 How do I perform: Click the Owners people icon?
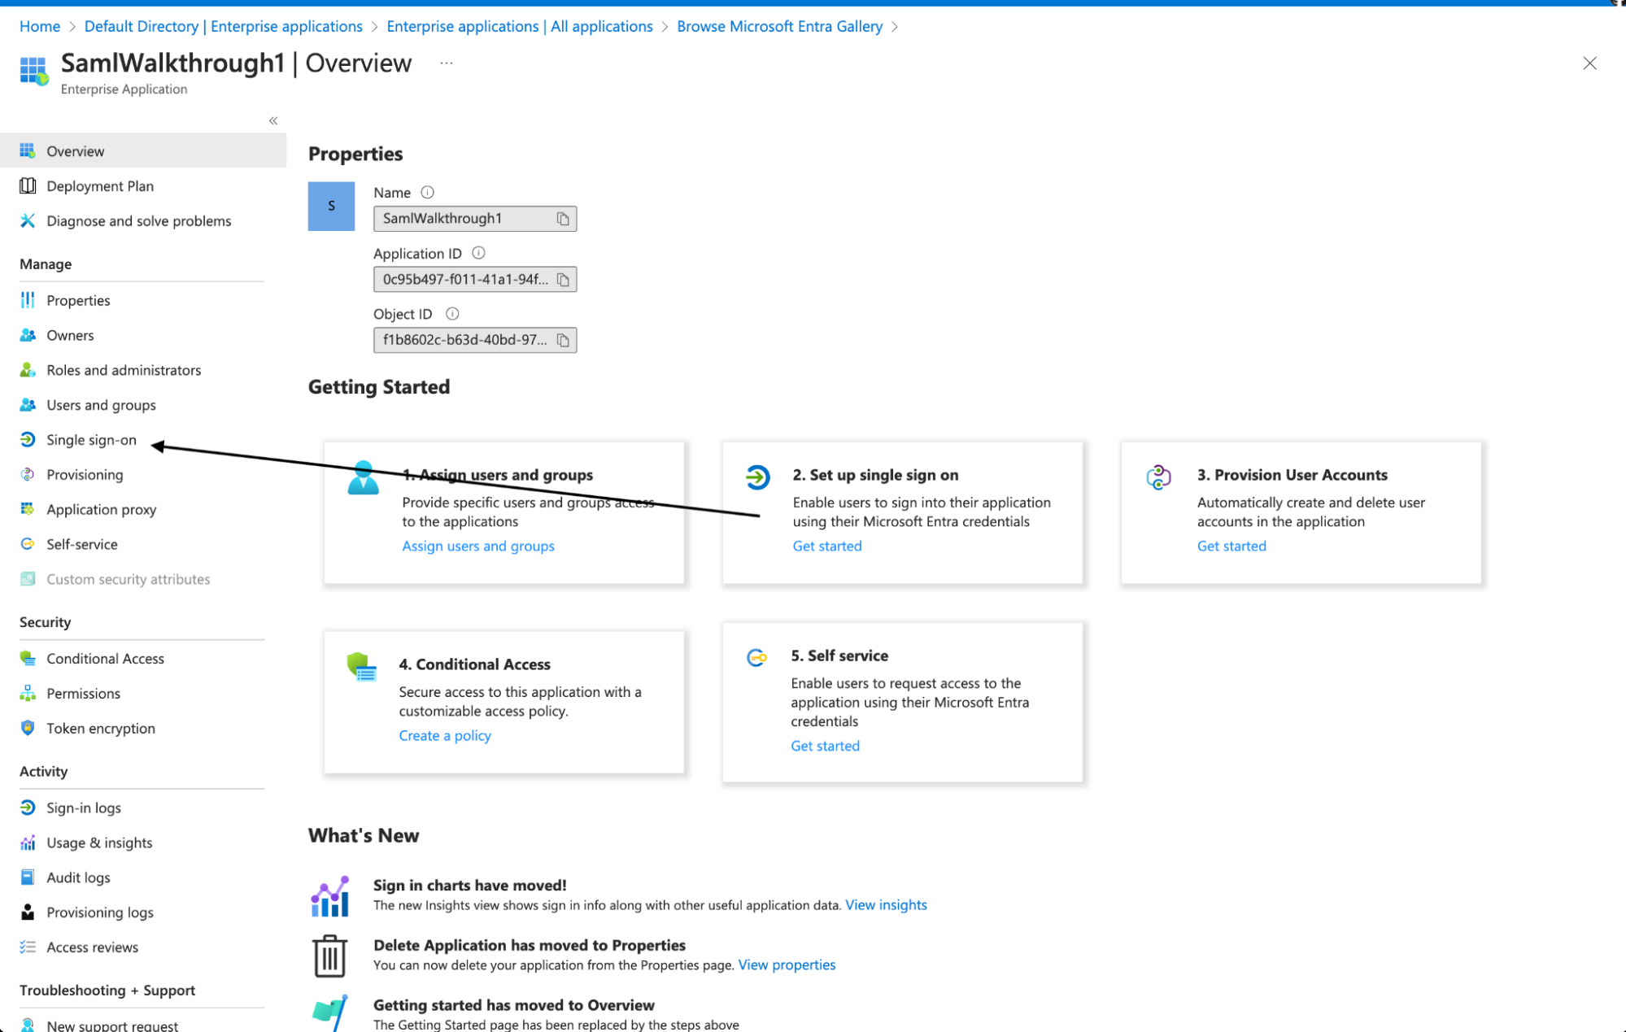tap(28, 335)
